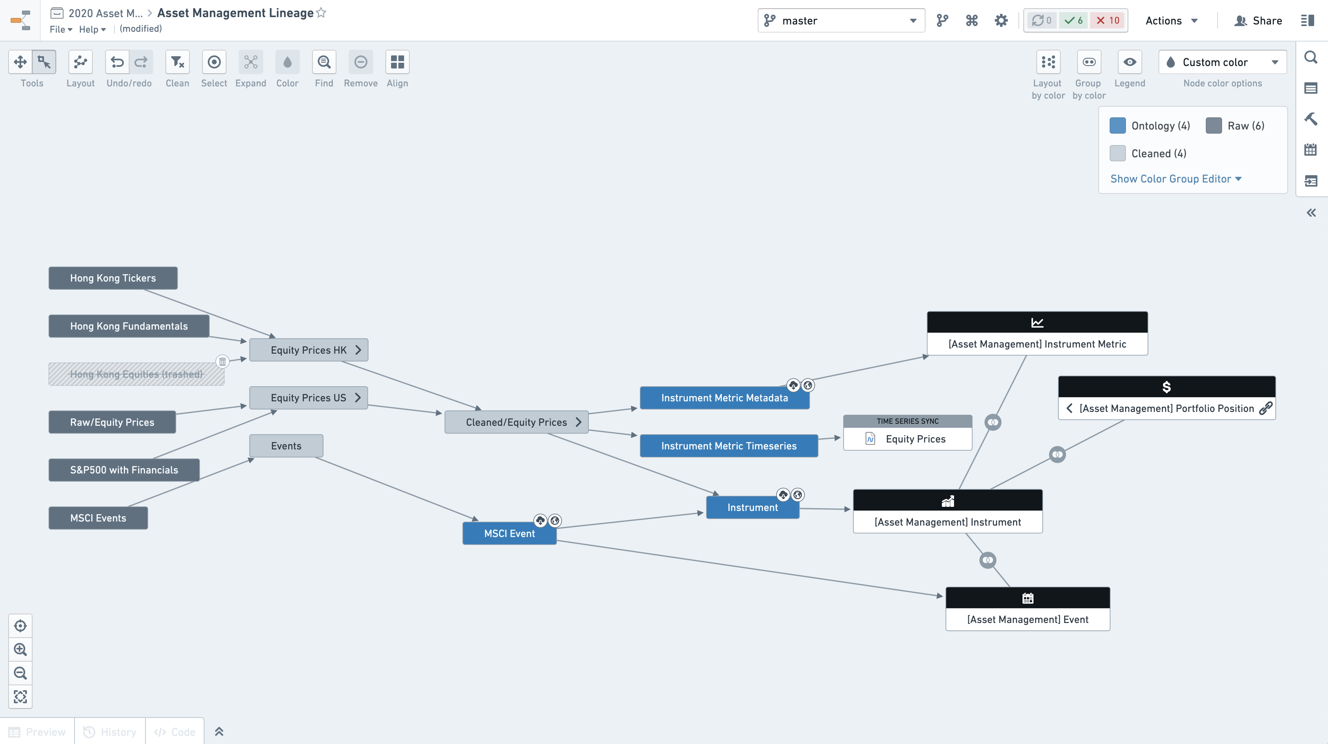Click the Ontology blue color swatch
This screenshot has height=744, width=1328.
(x=1117, y=126)
